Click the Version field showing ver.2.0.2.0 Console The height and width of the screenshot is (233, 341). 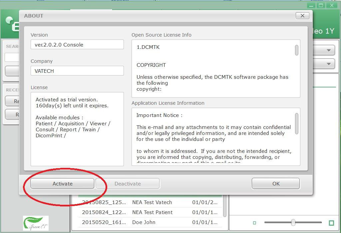(77, 45)
